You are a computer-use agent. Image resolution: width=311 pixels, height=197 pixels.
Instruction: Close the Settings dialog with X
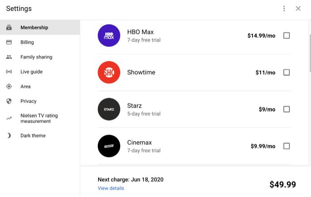coord(298,9)
